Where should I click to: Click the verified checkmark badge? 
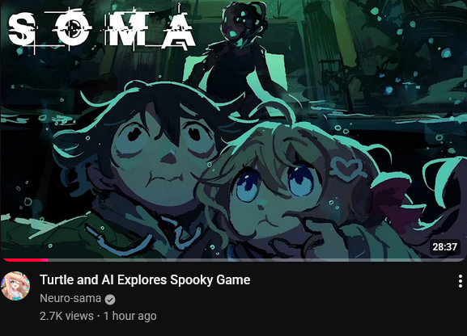tap(110, 299)
